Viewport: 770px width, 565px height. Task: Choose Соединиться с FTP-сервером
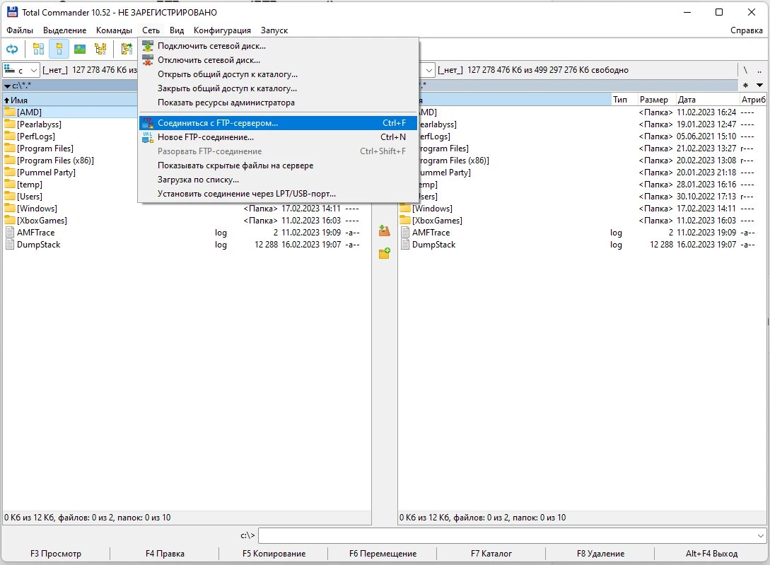pos(278,123)
